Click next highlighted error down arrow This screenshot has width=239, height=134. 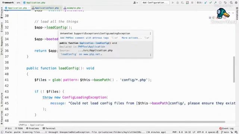pos(233,13)
